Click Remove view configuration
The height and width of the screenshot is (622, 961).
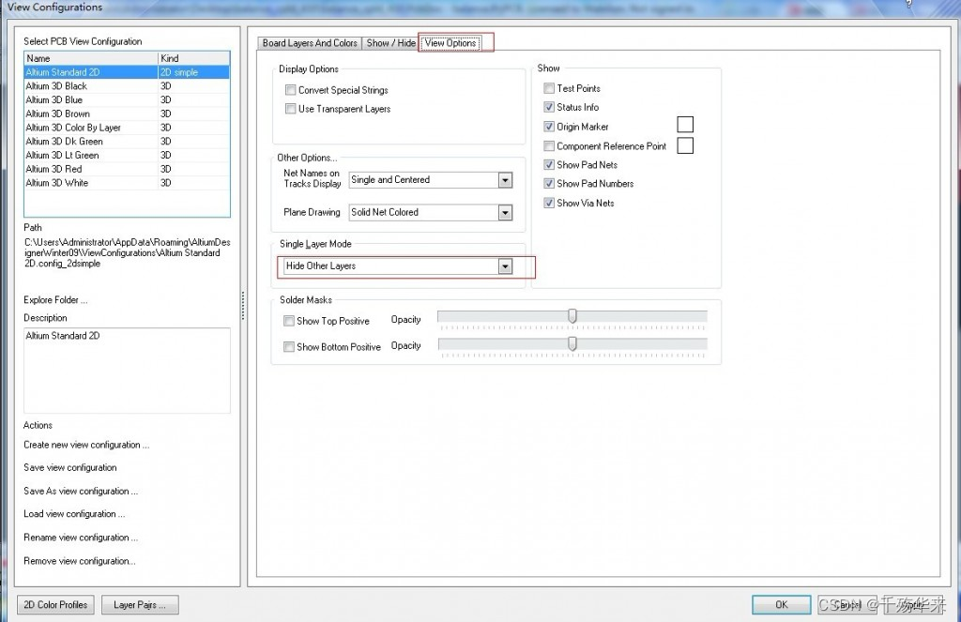click(x=79, y=561)
